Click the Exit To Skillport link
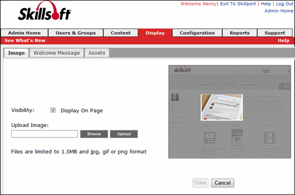295x195 pixels. pyautogui.click(x=238, y=4)
